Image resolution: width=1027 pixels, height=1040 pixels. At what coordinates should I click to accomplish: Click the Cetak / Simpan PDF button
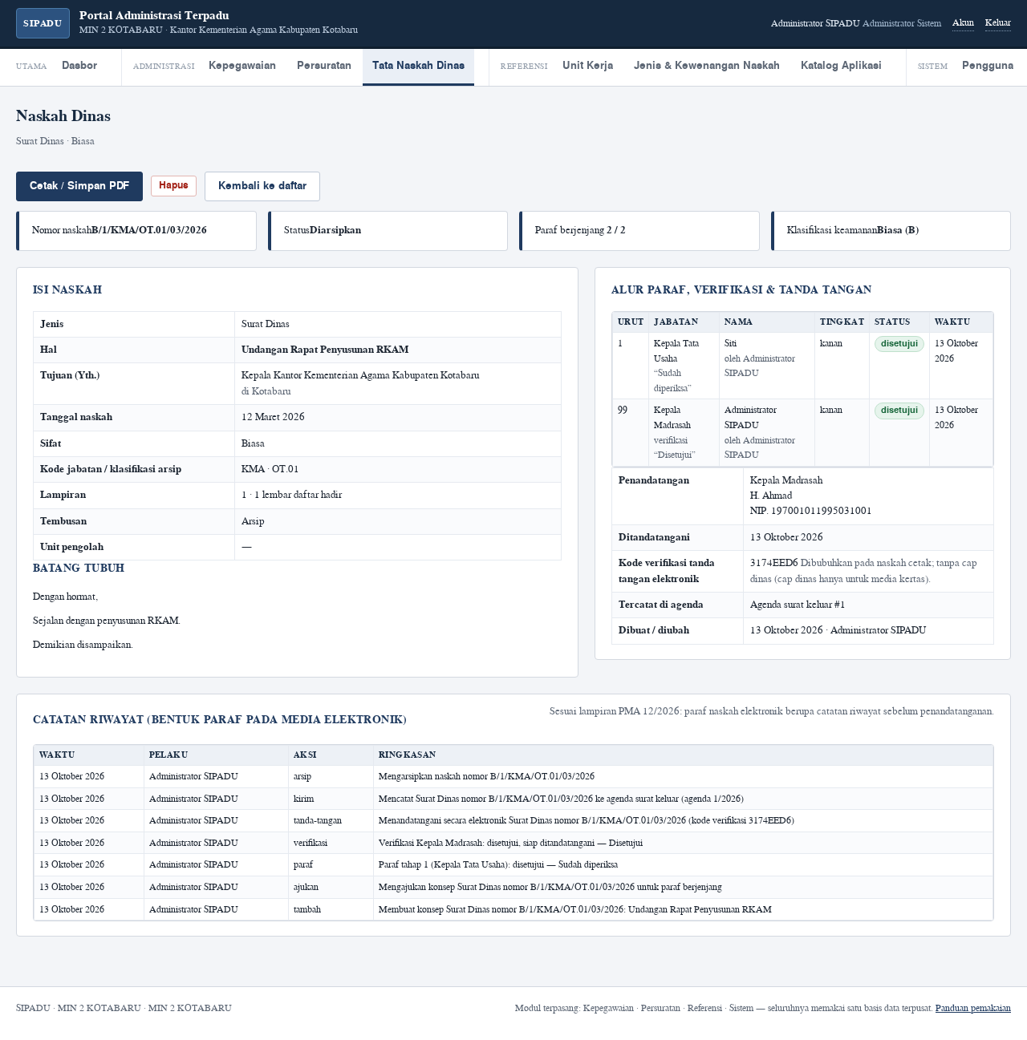point(79,186)
